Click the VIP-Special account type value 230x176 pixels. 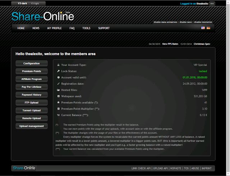(x=200, y=65)
